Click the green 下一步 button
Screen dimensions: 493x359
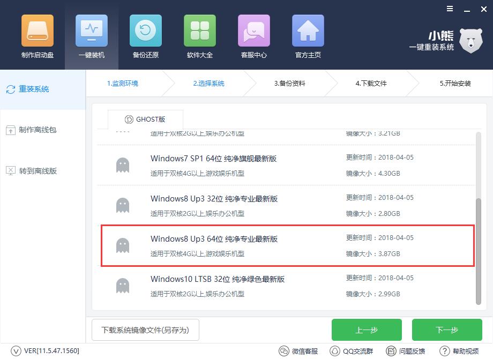(448, 330)
